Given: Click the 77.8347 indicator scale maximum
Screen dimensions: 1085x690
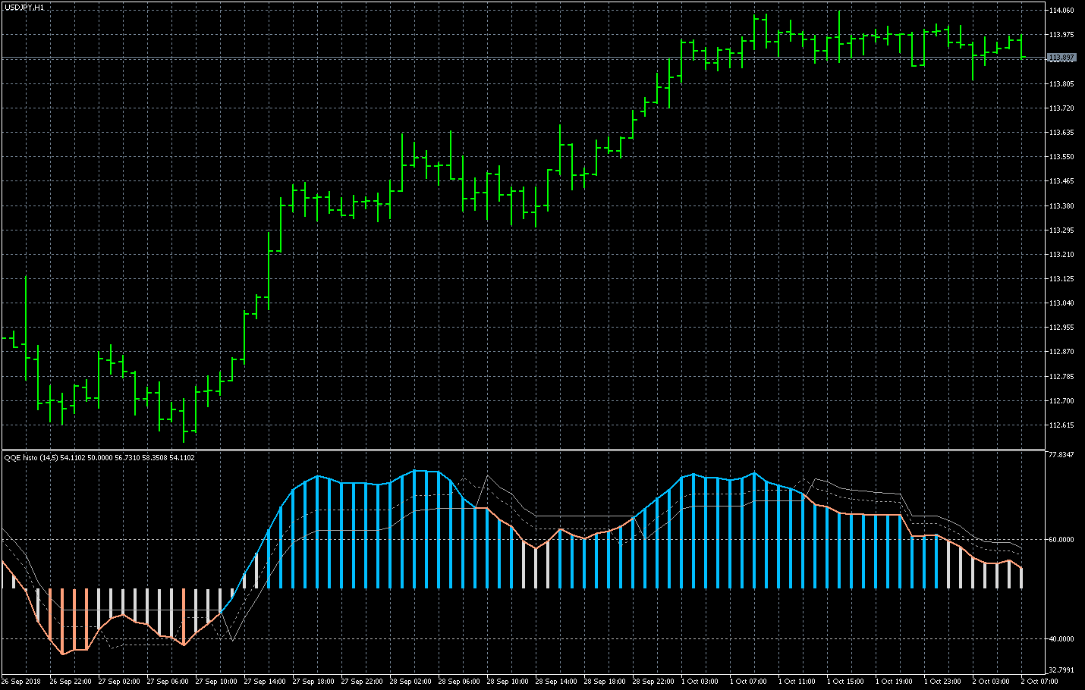Looking at the screenshot, I should [x=1061, y=455].
